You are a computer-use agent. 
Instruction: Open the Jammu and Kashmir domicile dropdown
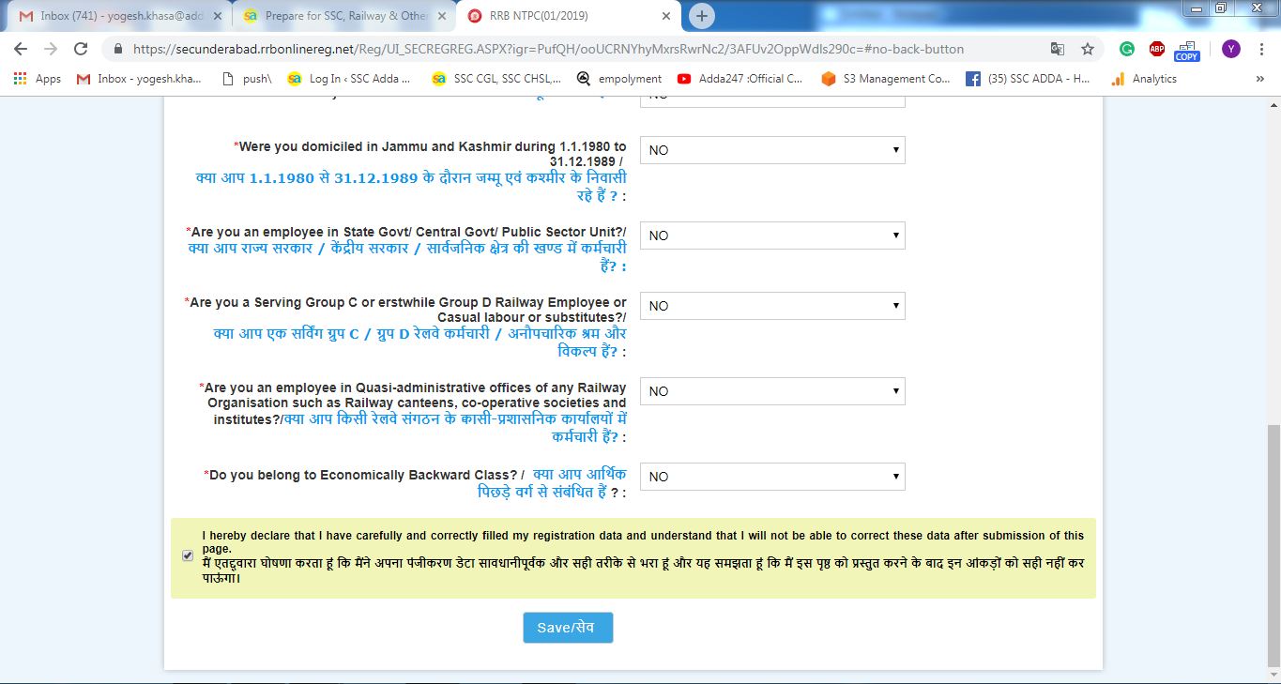[772, 150]
